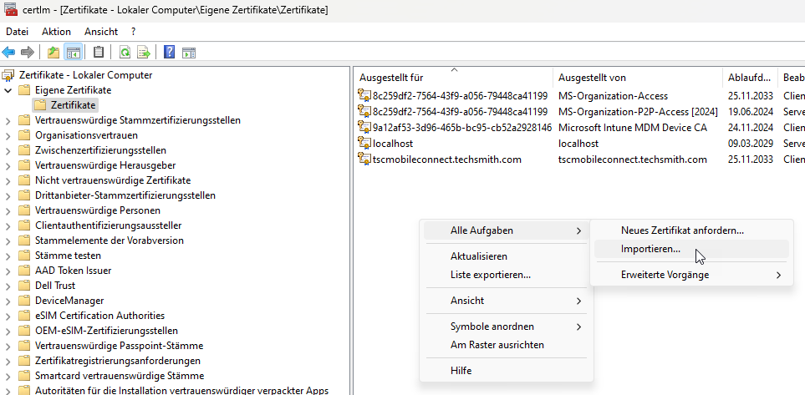This screenshot has height=395, width=805.
Task: Click the certlm app icon in title bar
Action: point(11,10)
